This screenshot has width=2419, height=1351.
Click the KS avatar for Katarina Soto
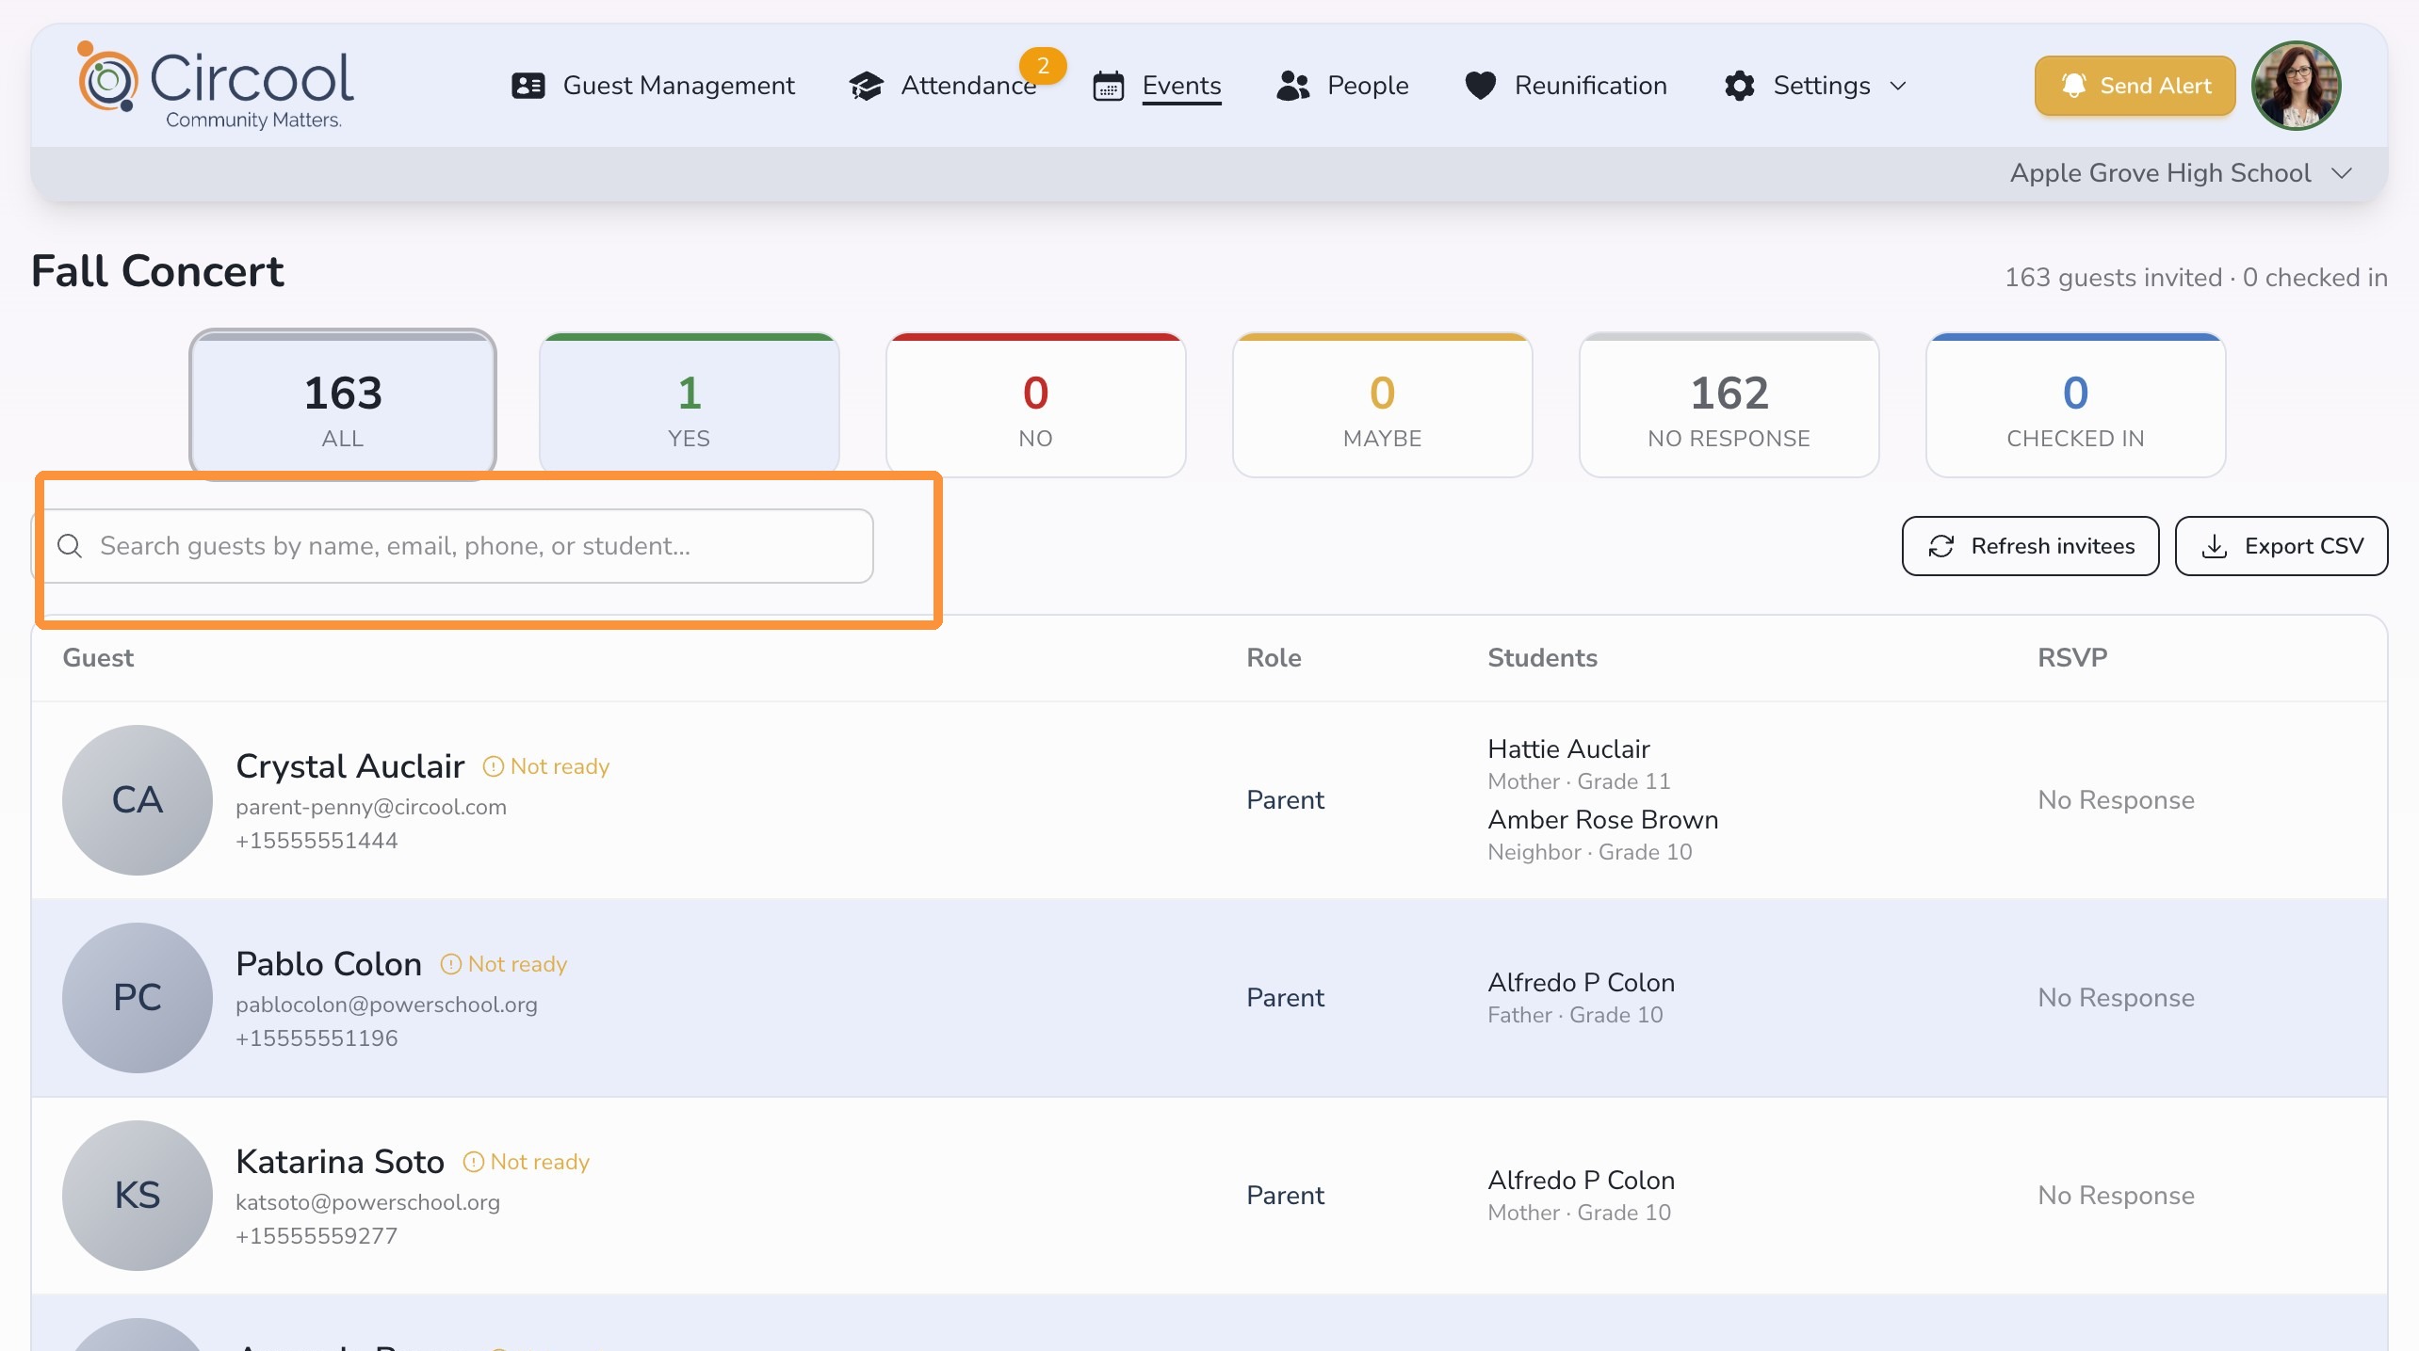coord(138,1196)
